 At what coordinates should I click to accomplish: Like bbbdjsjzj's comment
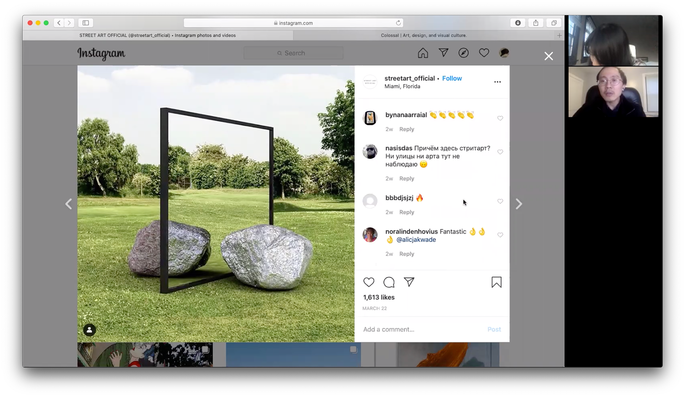(500, 201)
